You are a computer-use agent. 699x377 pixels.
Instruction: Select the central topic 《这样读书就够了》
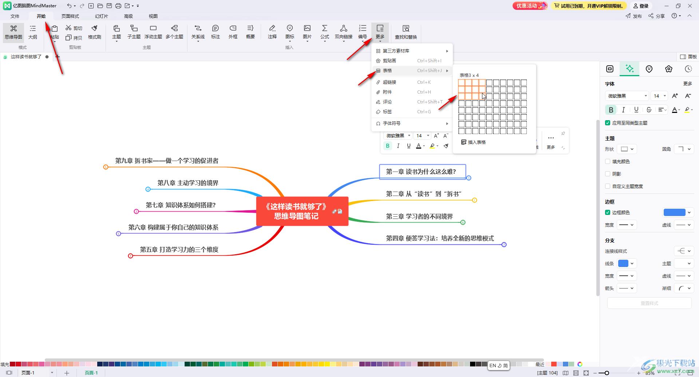point(302,211)
